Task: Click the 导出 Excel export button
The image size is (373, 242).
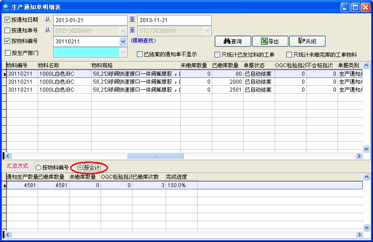Action: tap(270, 41)
